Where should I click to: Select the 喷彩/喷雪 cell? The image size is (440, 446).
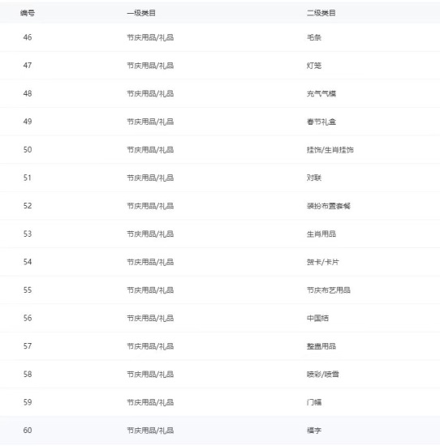tap(322, 375)
